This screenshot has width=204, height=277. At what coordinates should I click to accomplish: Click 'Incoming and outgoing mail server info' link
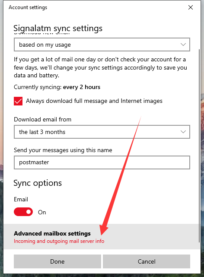[x=59, y=241]
